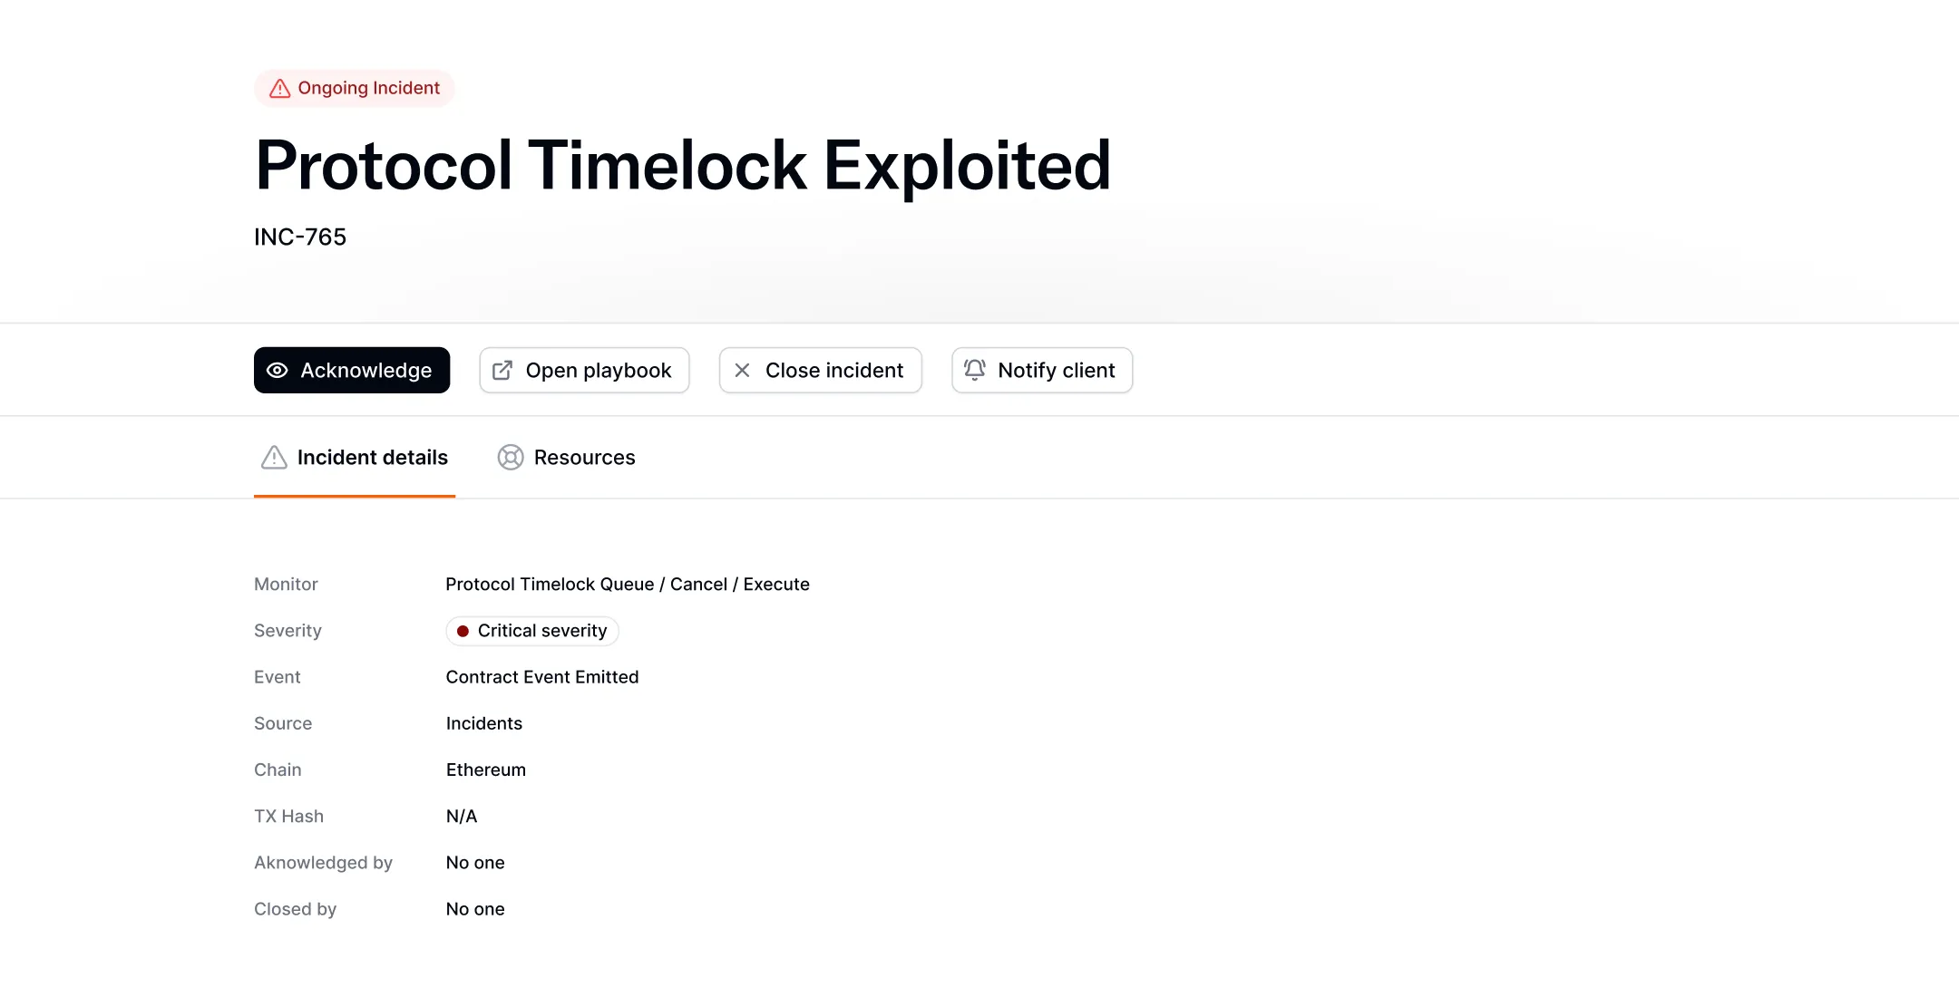Click the Event field label
This screenshot has height=997, width=1959.
tap(277, 677)
